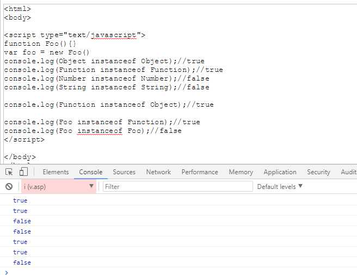The height and width of the screenshot is (275, 357).
Task: Click the Function instanceof Object code line
Action: point(109,105)
